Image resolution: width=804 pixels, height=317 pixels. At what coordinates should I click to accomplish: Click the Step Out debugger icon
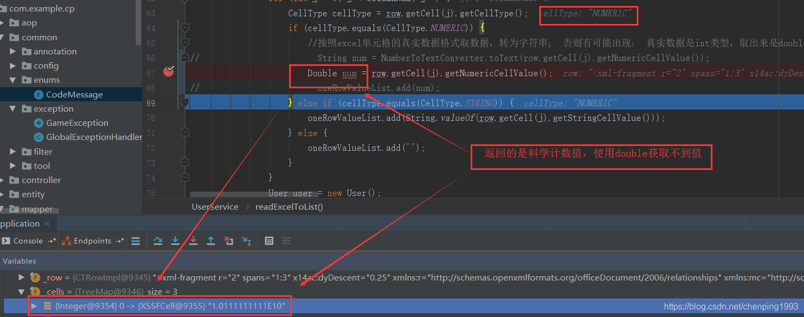(211, 241)
